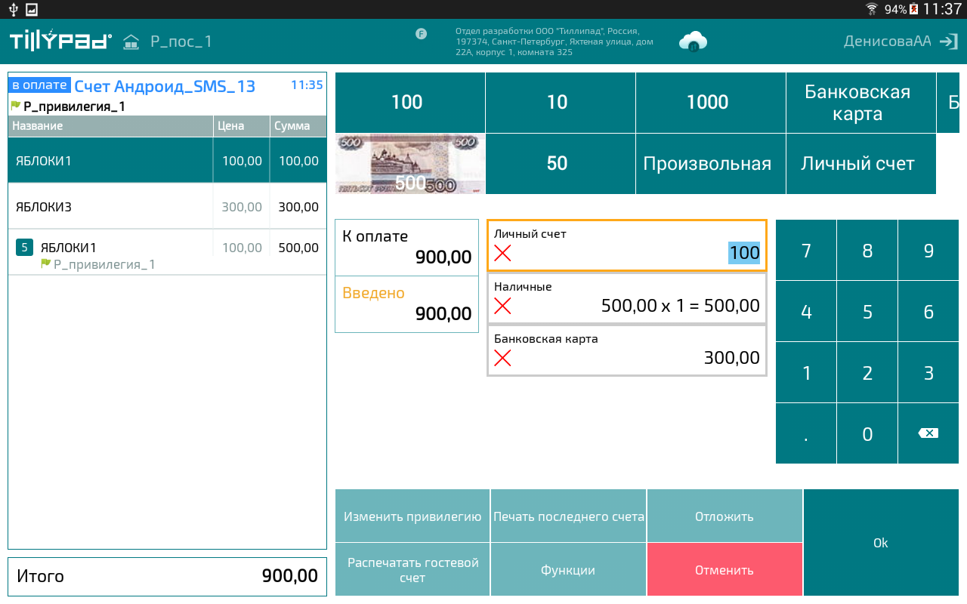Tap digit 7 on the keypad
Screen dimensions: 967x604
click(x=806, y=251)
